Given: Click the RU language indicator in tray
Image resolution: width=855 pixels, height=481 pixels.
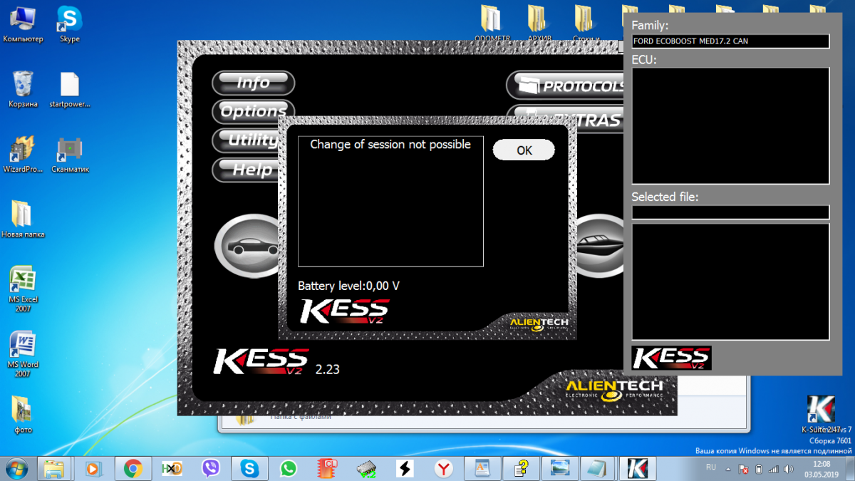Looking at the screenshot, I should [710, 467].
